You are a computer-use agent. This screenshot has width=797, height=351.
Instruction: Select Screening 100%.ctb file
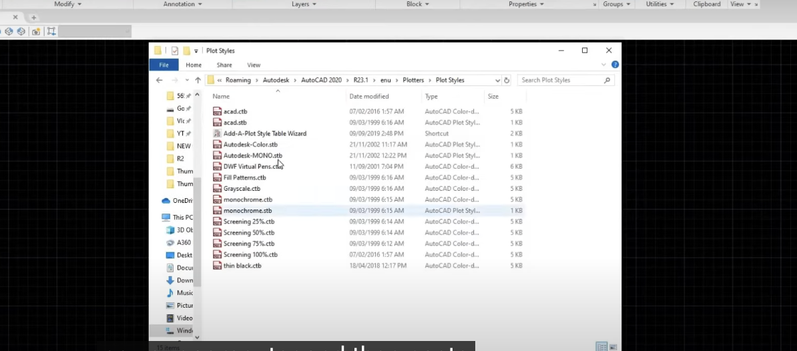pos(250,254)
